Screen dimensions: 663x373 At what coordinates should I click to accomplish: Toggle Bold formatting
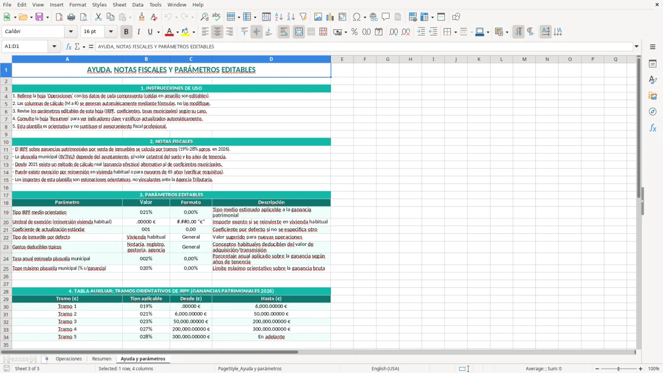click(x=126, y=32)
